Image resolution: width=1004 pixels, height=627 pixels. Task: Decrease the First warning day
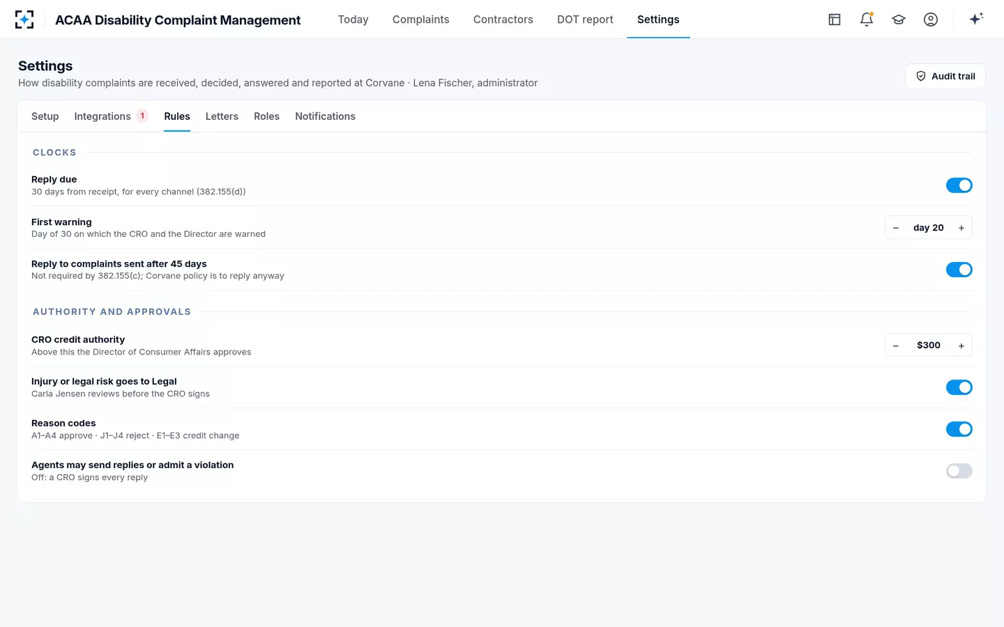click(896, 228)
